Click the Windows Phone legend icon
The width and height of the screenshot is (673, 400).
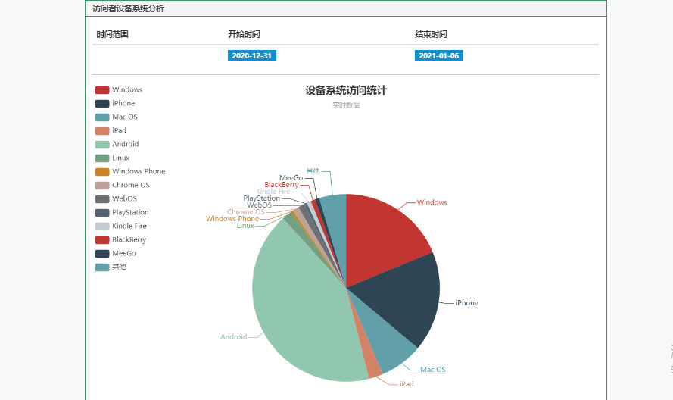point(102,171)
